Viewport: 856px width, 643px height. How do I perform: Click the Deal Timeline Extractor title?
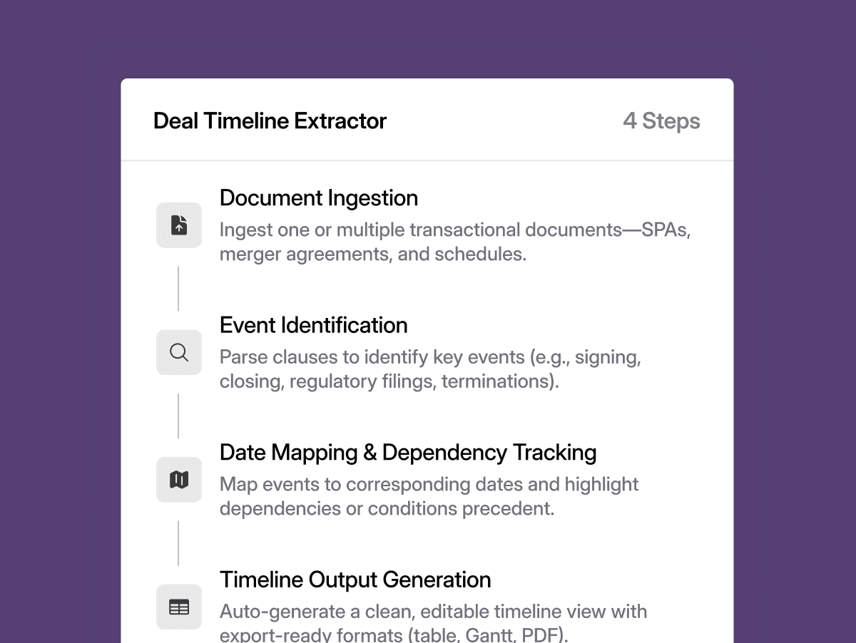point(270,120)
